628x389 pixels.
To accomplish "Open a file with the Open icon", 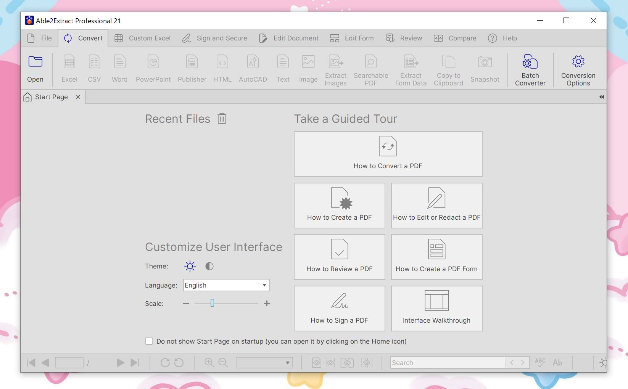I will tap(35, 69).
